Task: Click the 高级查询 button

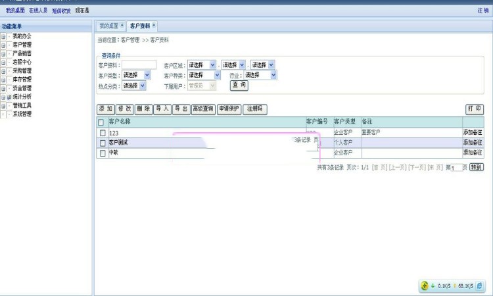Action: pyautogui.click(x=203, y=109)
